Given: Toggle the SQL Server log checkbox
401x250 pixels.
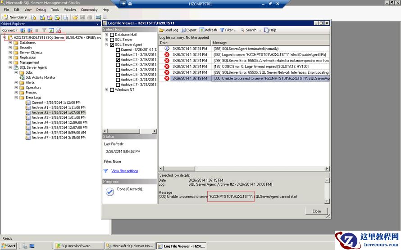Looking at the screenshot, I should 112,40.
